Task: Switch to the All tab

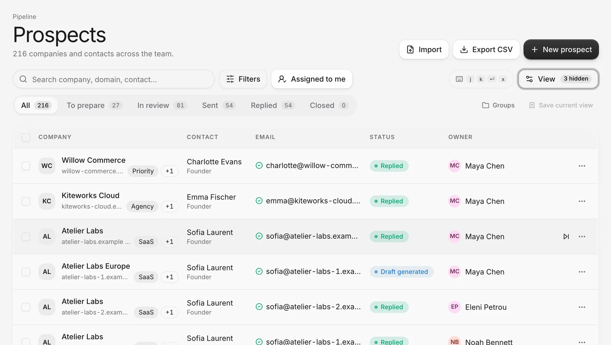Action: (36, 105)
